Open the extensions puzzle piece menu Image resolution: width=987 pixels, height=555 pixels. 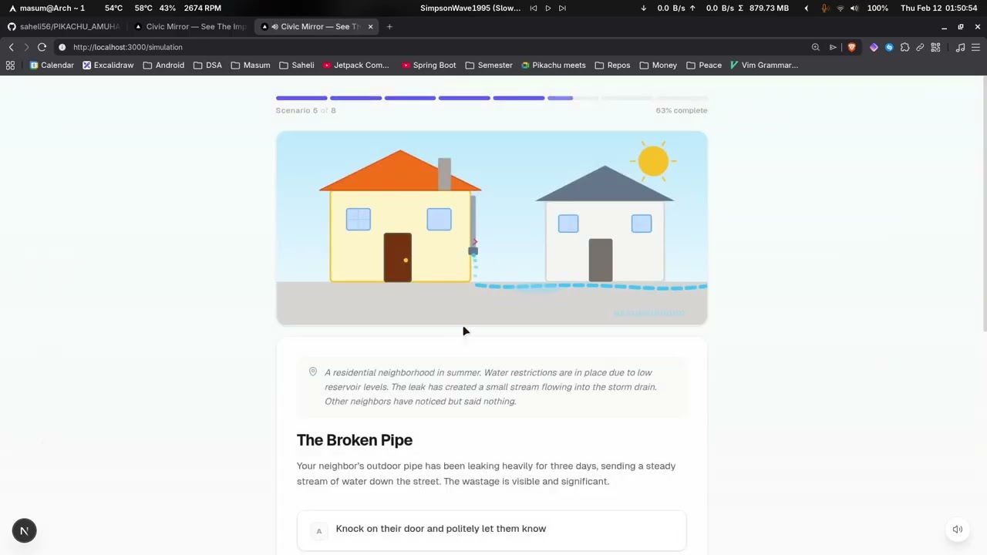click(904, 47)
